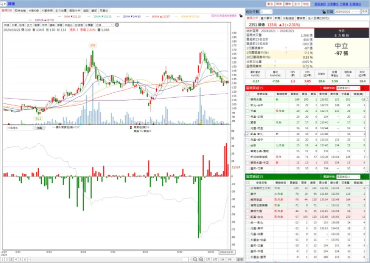This screenshot has height=263, width=370.
Task: Tick the checkbox for 國泰 buyer row
Action: pyautogui.click(x=247, y=123)
